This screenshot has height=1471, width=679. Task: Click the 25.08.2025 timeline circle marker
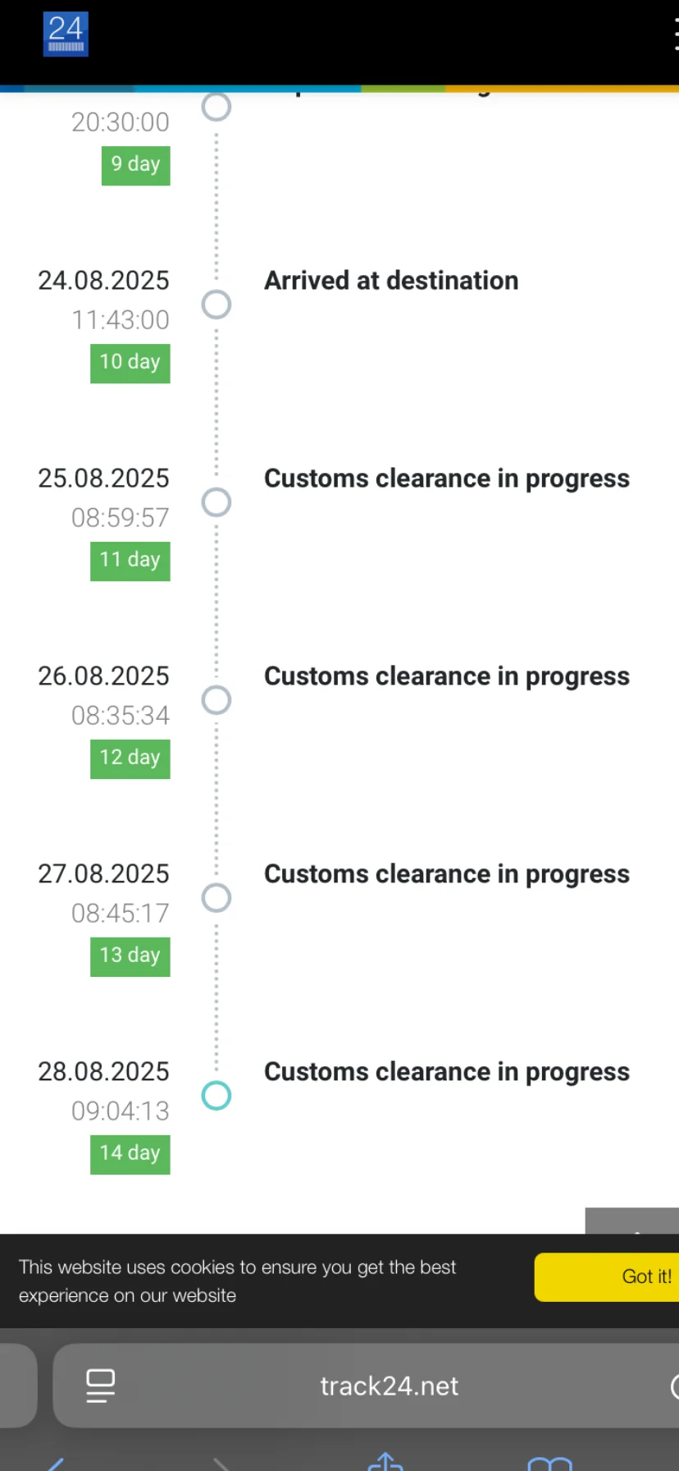tap(216, 502)
